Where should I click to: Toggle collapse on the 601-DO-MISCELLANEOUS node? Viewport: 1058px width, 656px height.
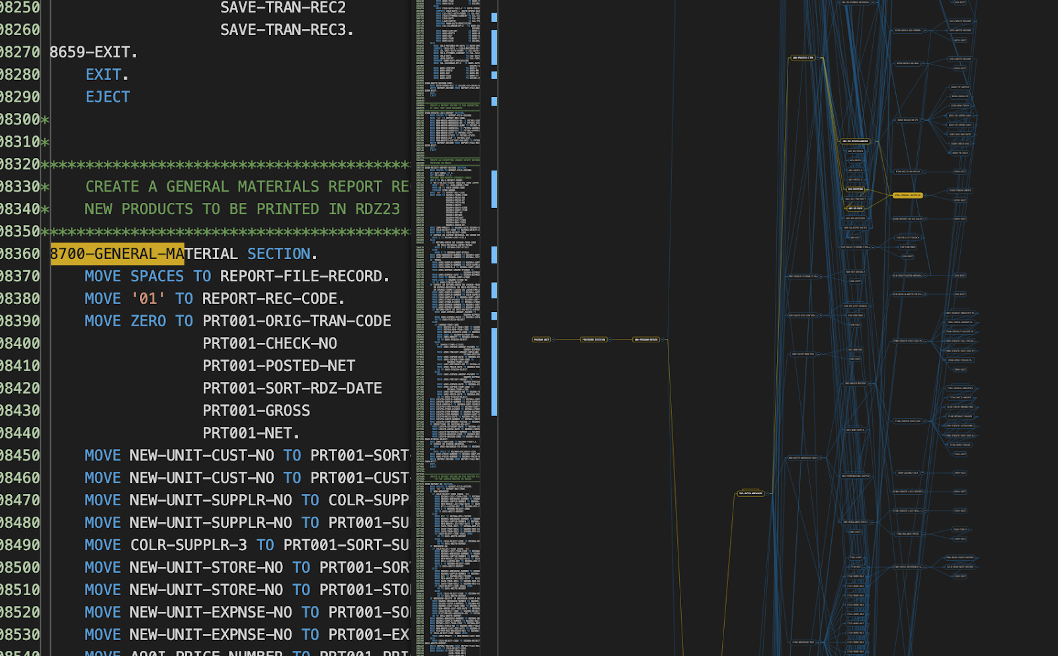click(873, 141)
